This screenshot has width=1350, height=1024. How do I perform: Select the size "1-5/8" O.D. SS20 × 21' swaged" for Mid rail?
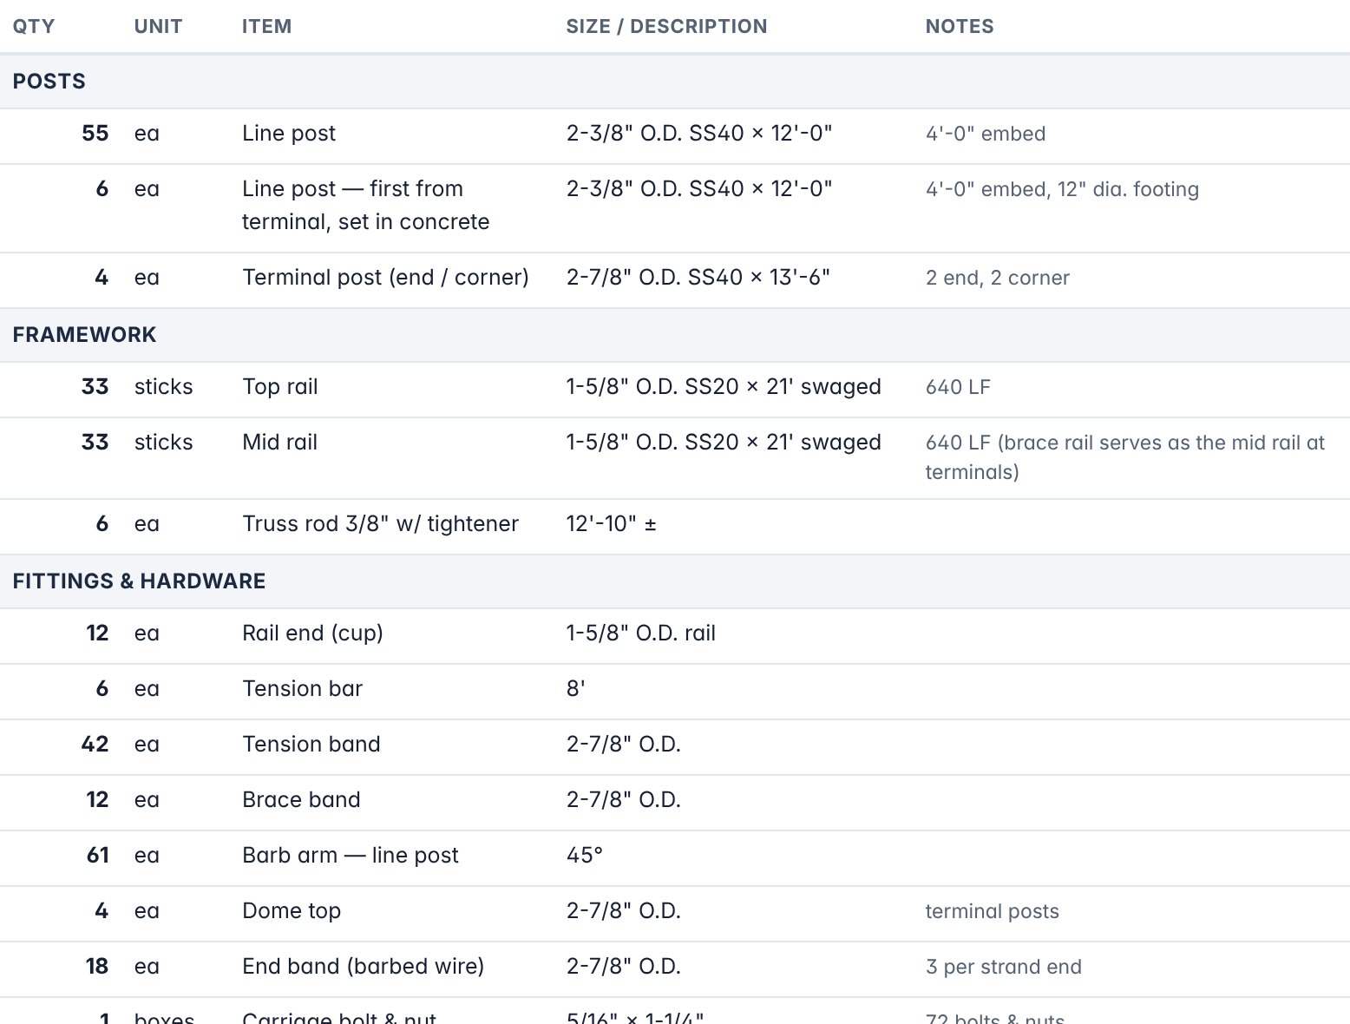point(724,443)
